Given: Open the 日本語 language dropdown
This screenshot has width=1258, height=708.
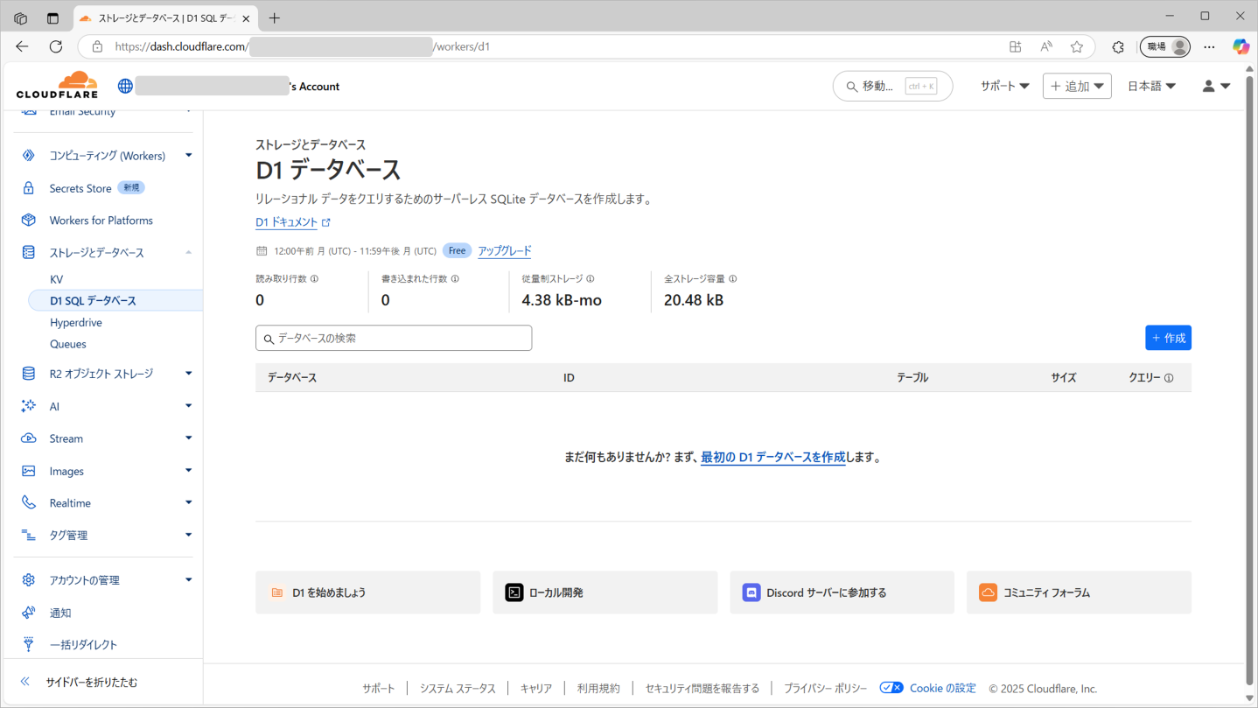Looking at the screenshot, I should click(x=1151, y=86).
